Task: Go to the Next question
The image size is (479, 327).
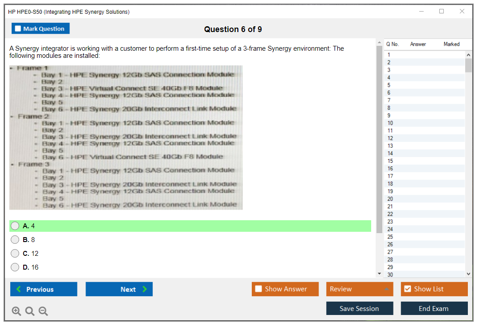Action: tap(119, 289)
